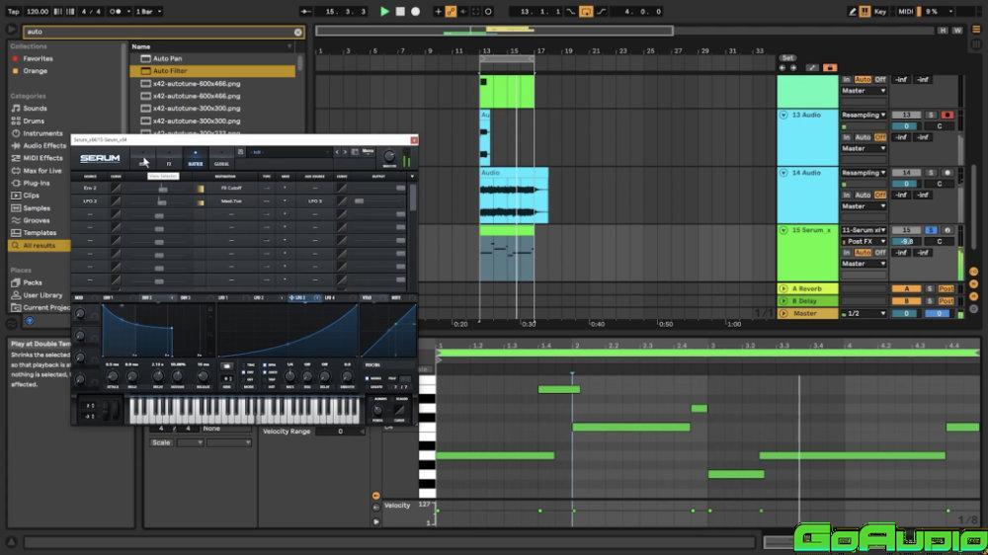Open the Audio Effects category

(44, 145)
